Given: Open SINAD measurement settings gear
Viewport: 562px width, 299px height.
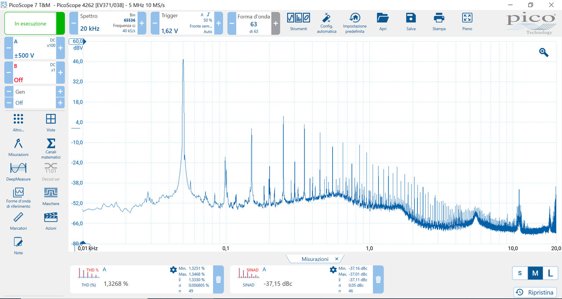Looking at the screenshot, I should (333, 270).
